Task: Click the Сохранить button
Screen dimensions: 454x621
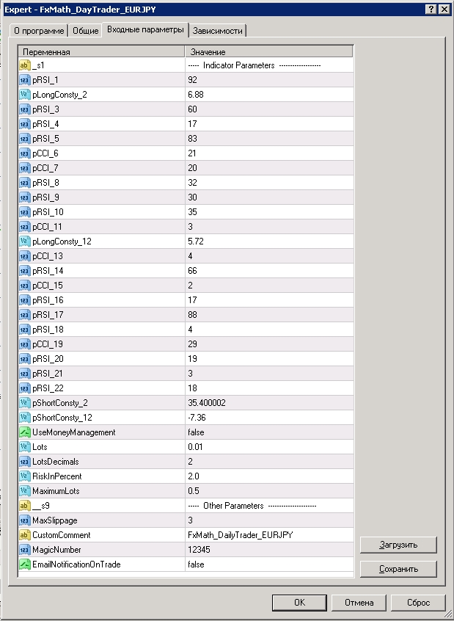Action: (398, 569)
